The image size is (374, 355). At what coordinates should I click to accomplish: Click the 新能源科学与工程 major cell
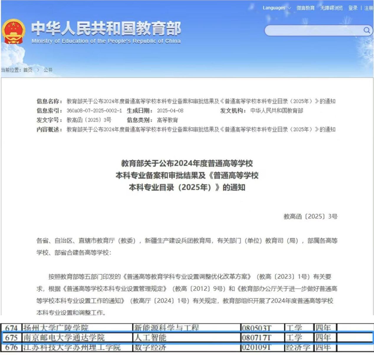coord(167,328)
